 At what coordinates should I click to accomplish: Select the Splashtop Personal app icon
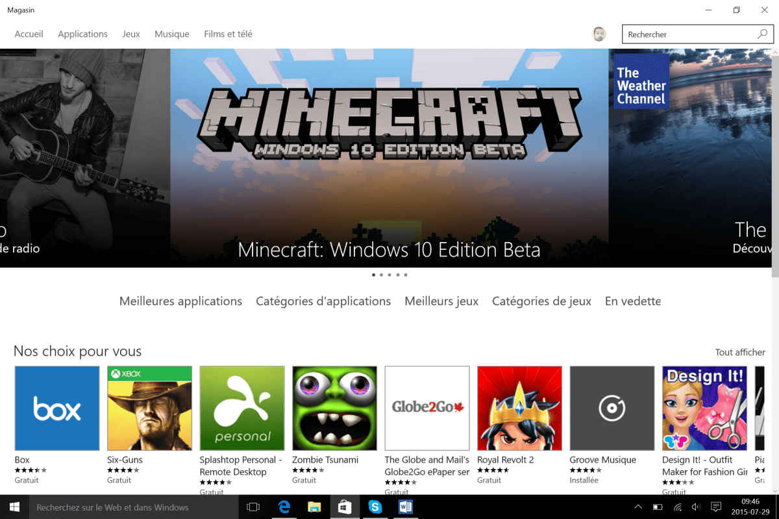(242, 408)
